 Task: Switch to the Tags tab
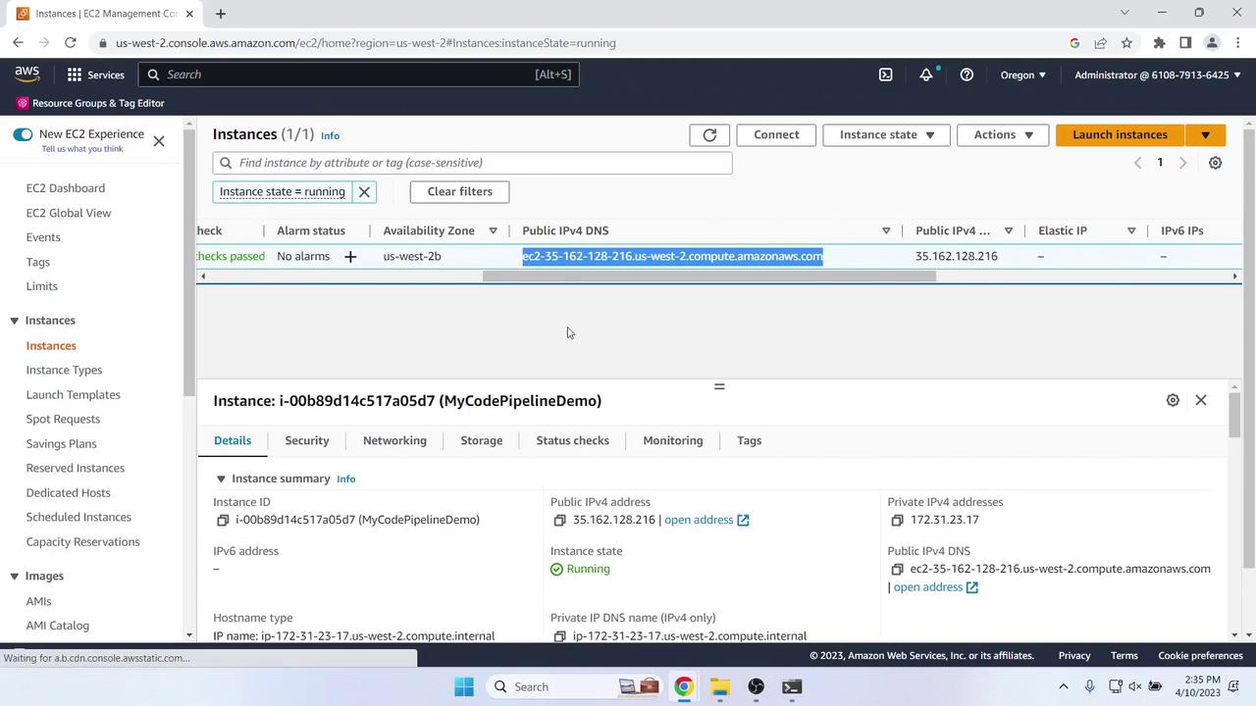coord(749,440)
